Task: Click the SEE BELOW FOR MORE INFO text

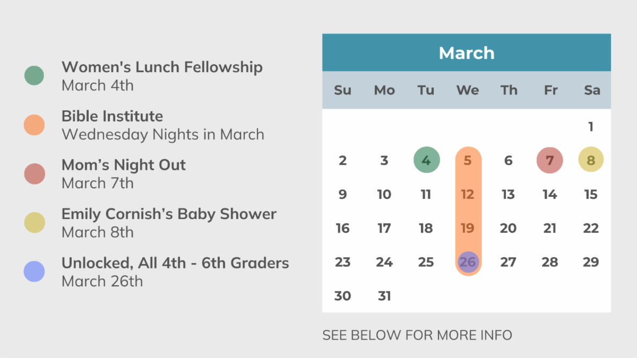Action: 417,335
